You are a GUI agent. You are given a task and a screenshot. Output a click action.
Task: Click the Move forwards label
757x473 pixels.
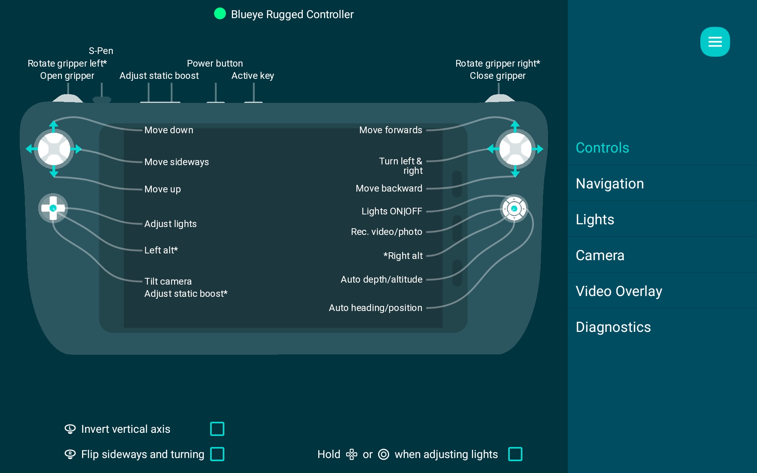(x=391, y=130)
